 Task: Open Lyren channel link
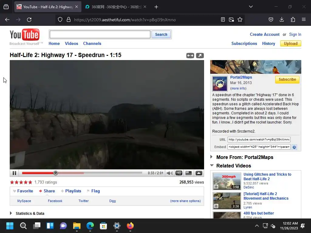pyautogui.click(x=248, y=207)
